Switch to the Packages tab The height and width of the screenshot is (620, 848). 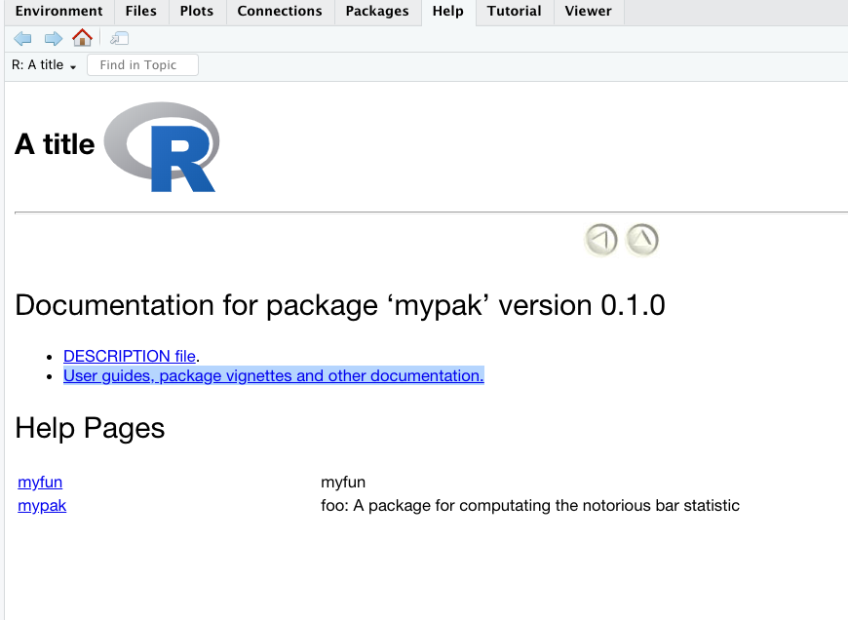click(377, 12)
